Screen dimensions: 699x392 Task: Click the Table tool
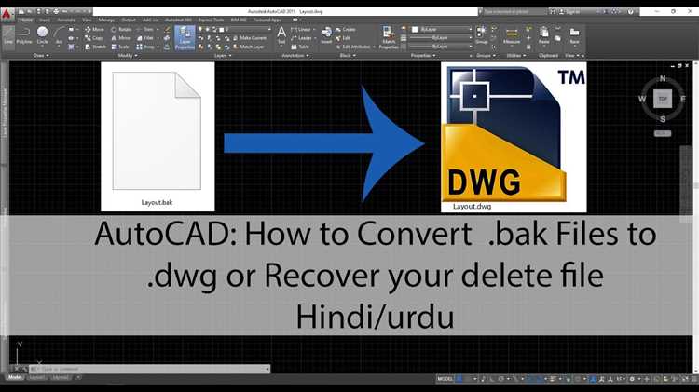click(x=300, y=47)
